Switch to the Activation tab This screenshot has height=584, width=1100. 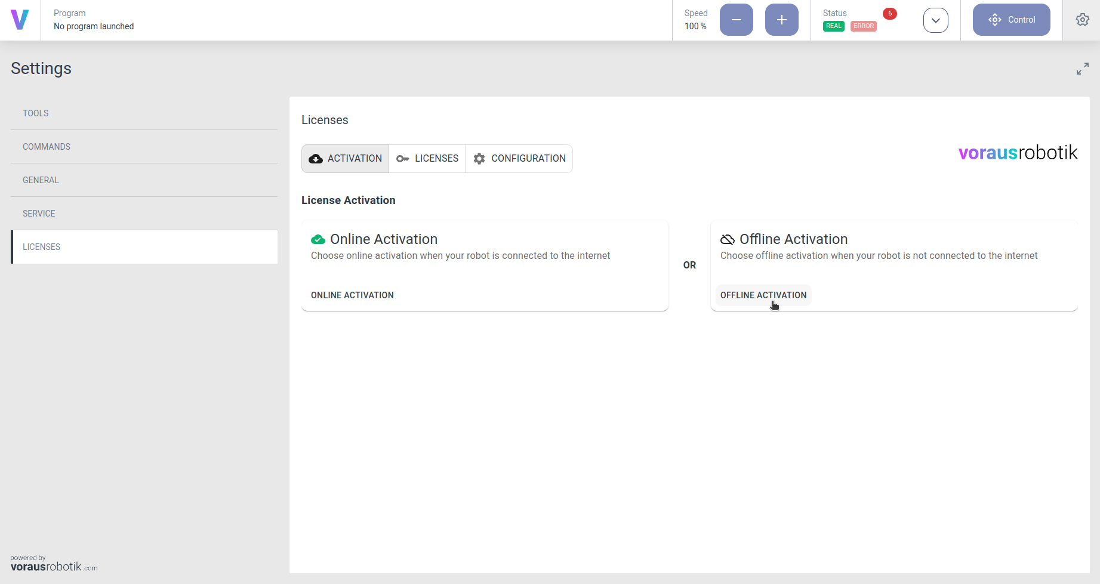(345, 159)
